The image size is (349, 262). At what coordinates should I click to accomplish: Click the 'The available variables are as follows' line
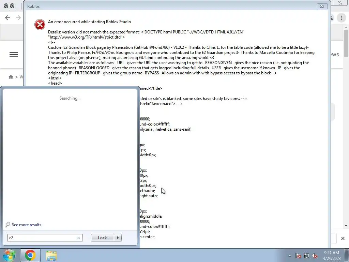(179, 63)
